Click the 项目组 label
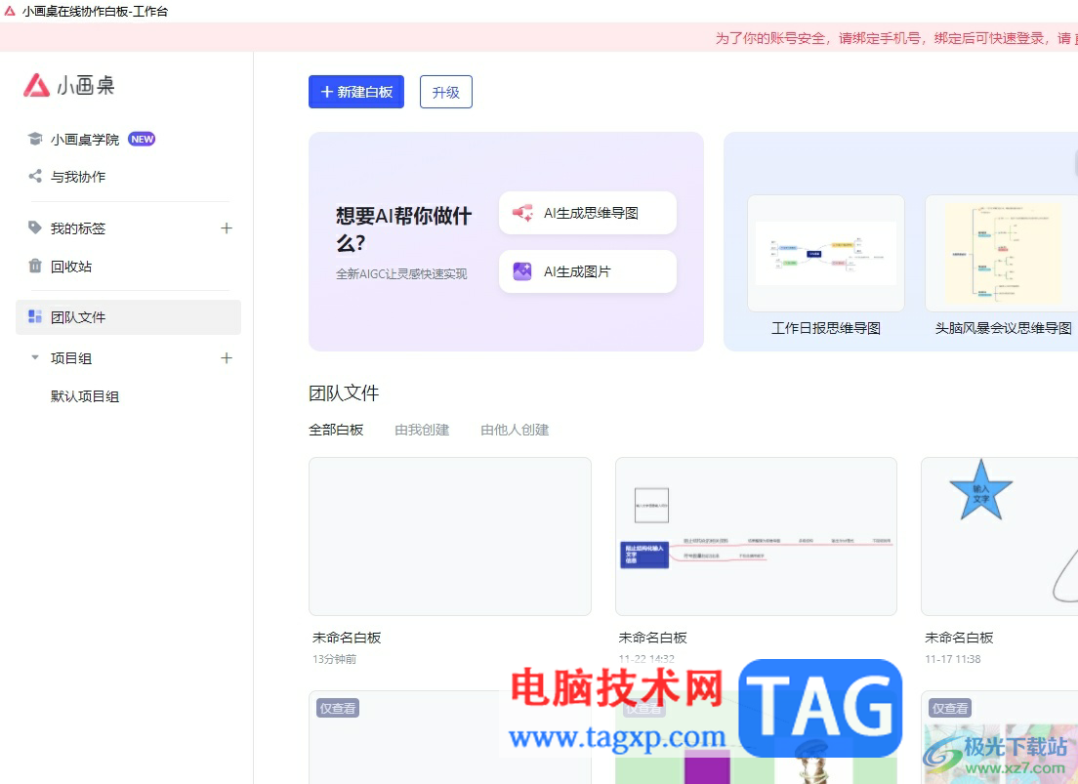Screen dimensions: 1078x784 pyautogui.click(x=71, y=358)
